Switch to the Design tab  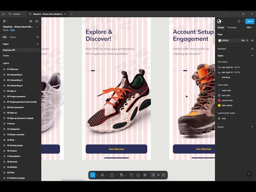pyautogui.click(x=221, y=28)
